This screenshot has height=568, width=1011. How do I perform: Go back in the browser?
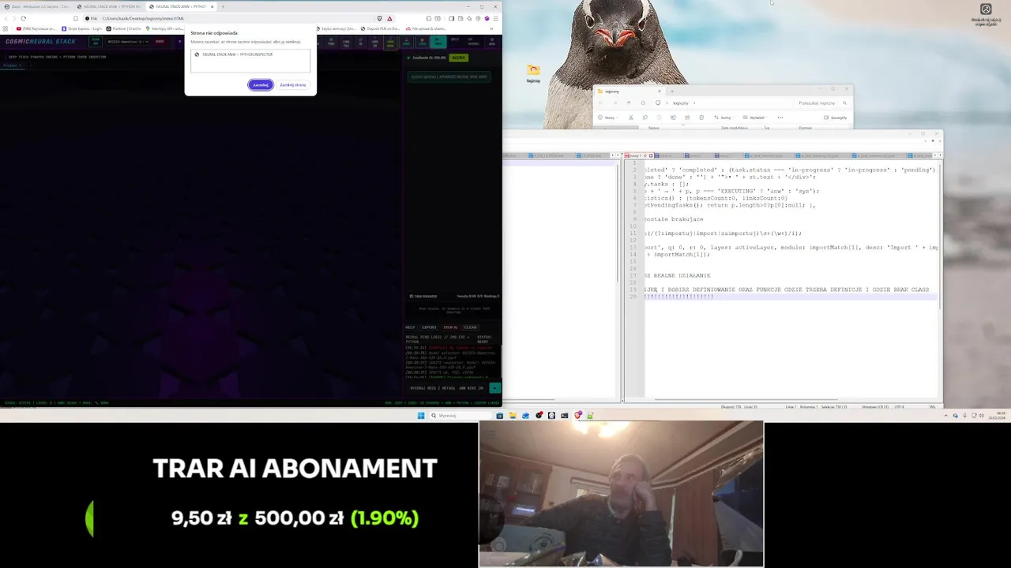point(6,18)
